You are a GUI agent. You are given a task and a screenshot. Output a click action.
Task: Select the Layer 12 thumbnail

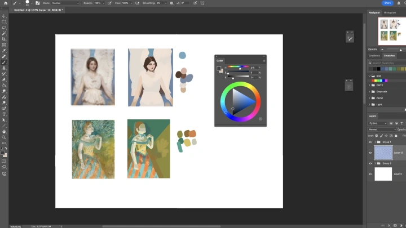coord(383,153)
